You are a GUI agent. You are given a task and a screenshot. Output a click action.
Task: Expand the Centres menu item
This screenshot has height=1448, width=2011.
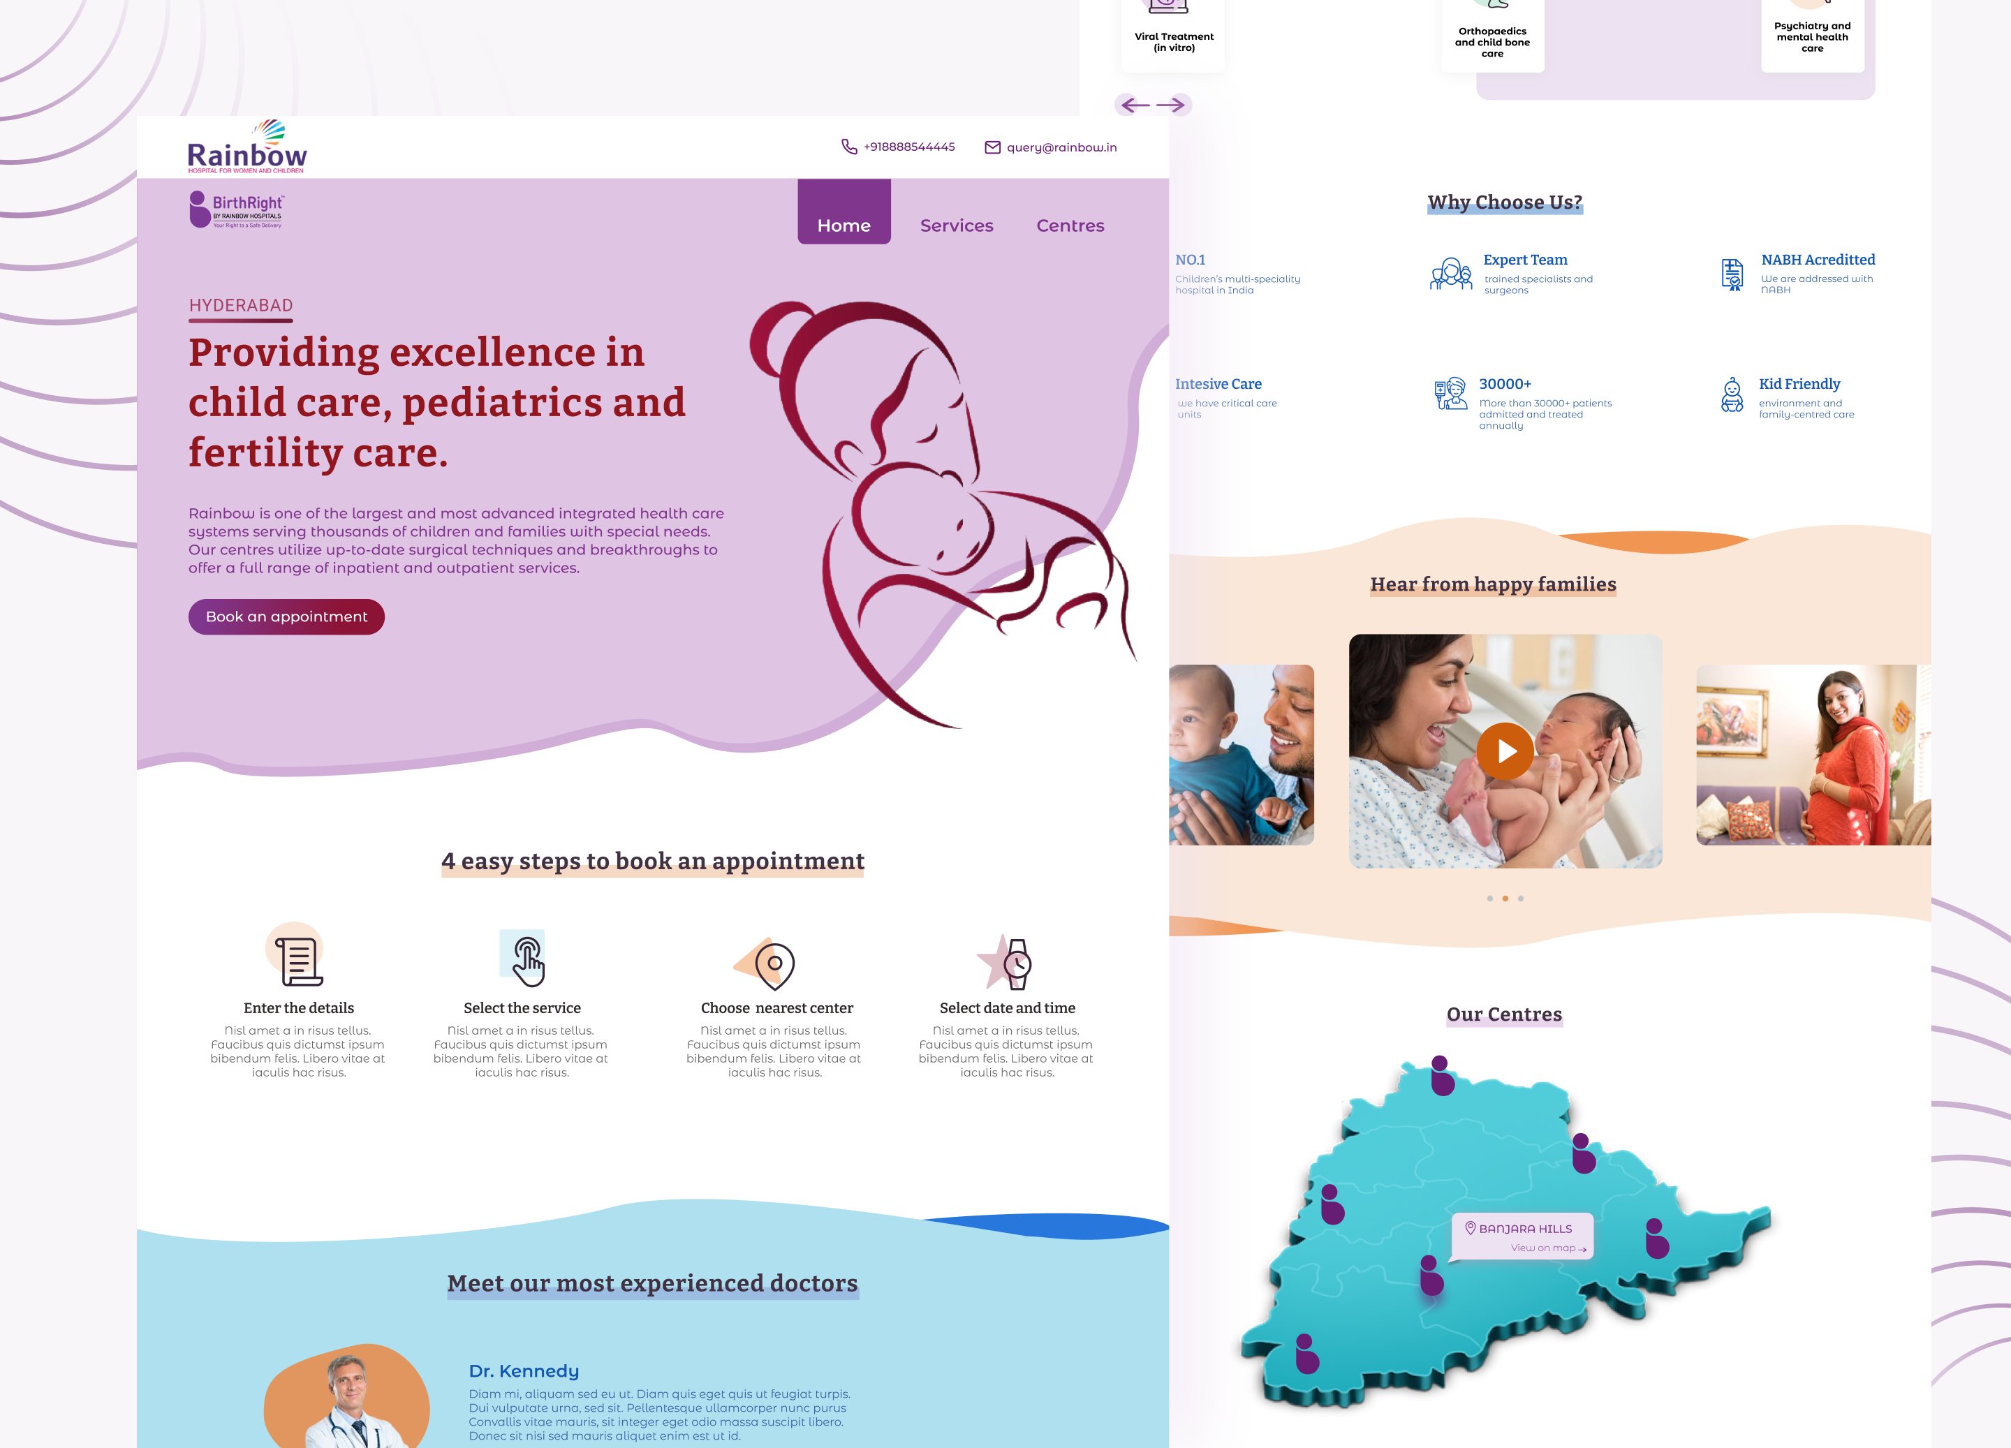click(1070, 225)
